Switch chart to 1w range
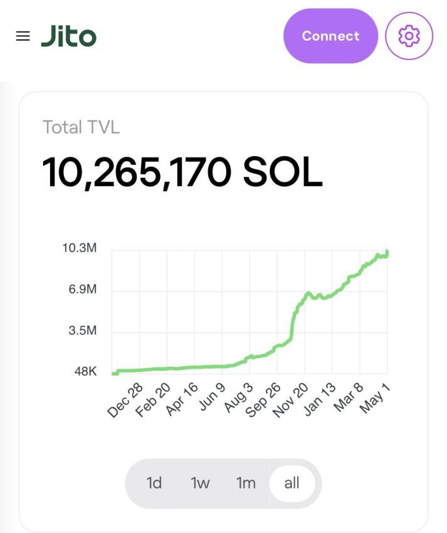This screenshot has height=533, width=447. pyautogui.click(x=200, y=483)
